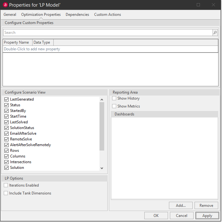Click the 'Double-Click to add new property' row
The height and width of the screenshot is (222, 222).
[111, 49]
